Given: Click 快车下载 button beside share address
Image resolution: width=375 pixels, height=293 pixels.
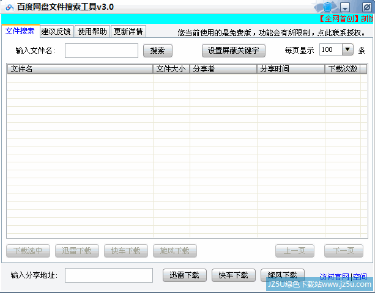Looking at the screenshot, I should (x=234, y=275).
